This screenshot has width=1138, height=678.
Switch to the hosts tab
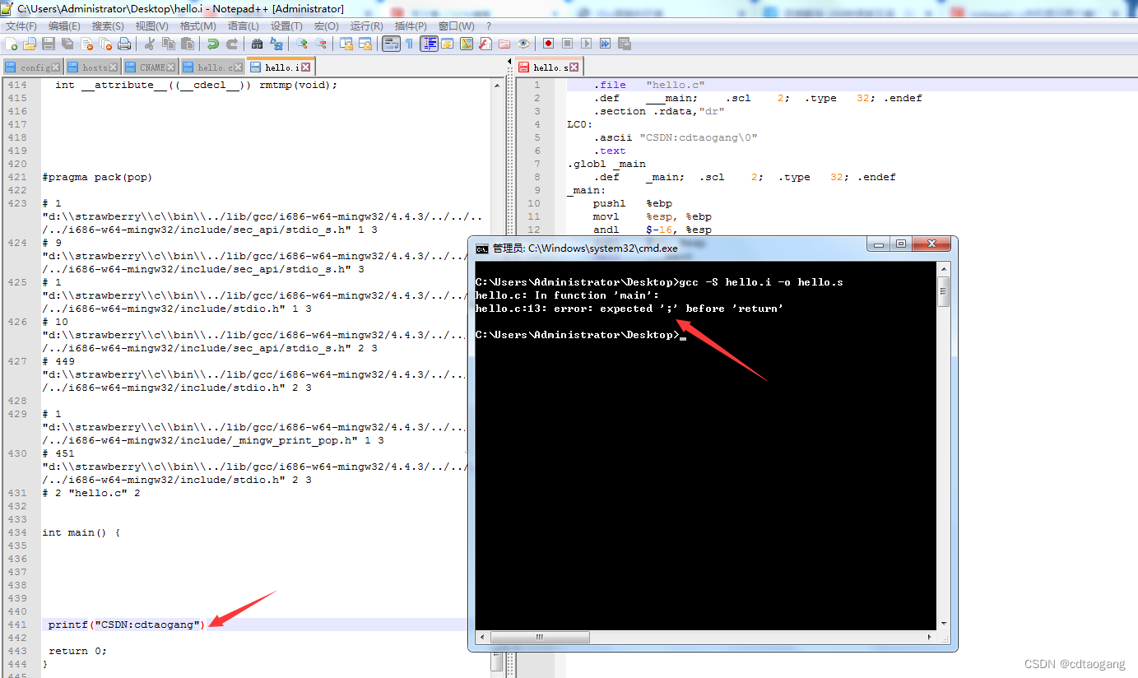93,67
